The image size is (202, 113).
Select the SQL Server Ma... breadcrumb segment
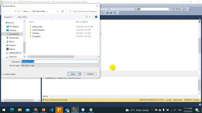click(x=39, y=11)
